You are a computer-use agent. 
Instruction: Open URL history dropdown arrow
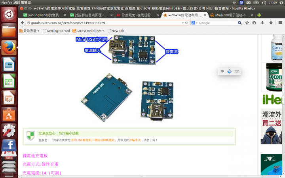(x=183, y=23)
